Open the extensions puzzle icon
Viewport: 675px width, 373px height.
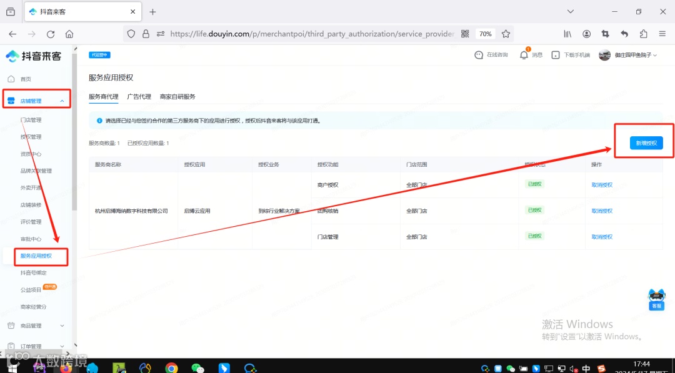[x=644, y=34]
